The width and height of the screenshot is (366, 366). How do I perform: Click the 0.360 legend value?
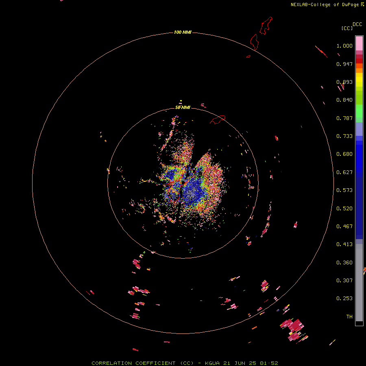[x=344, y=263]
